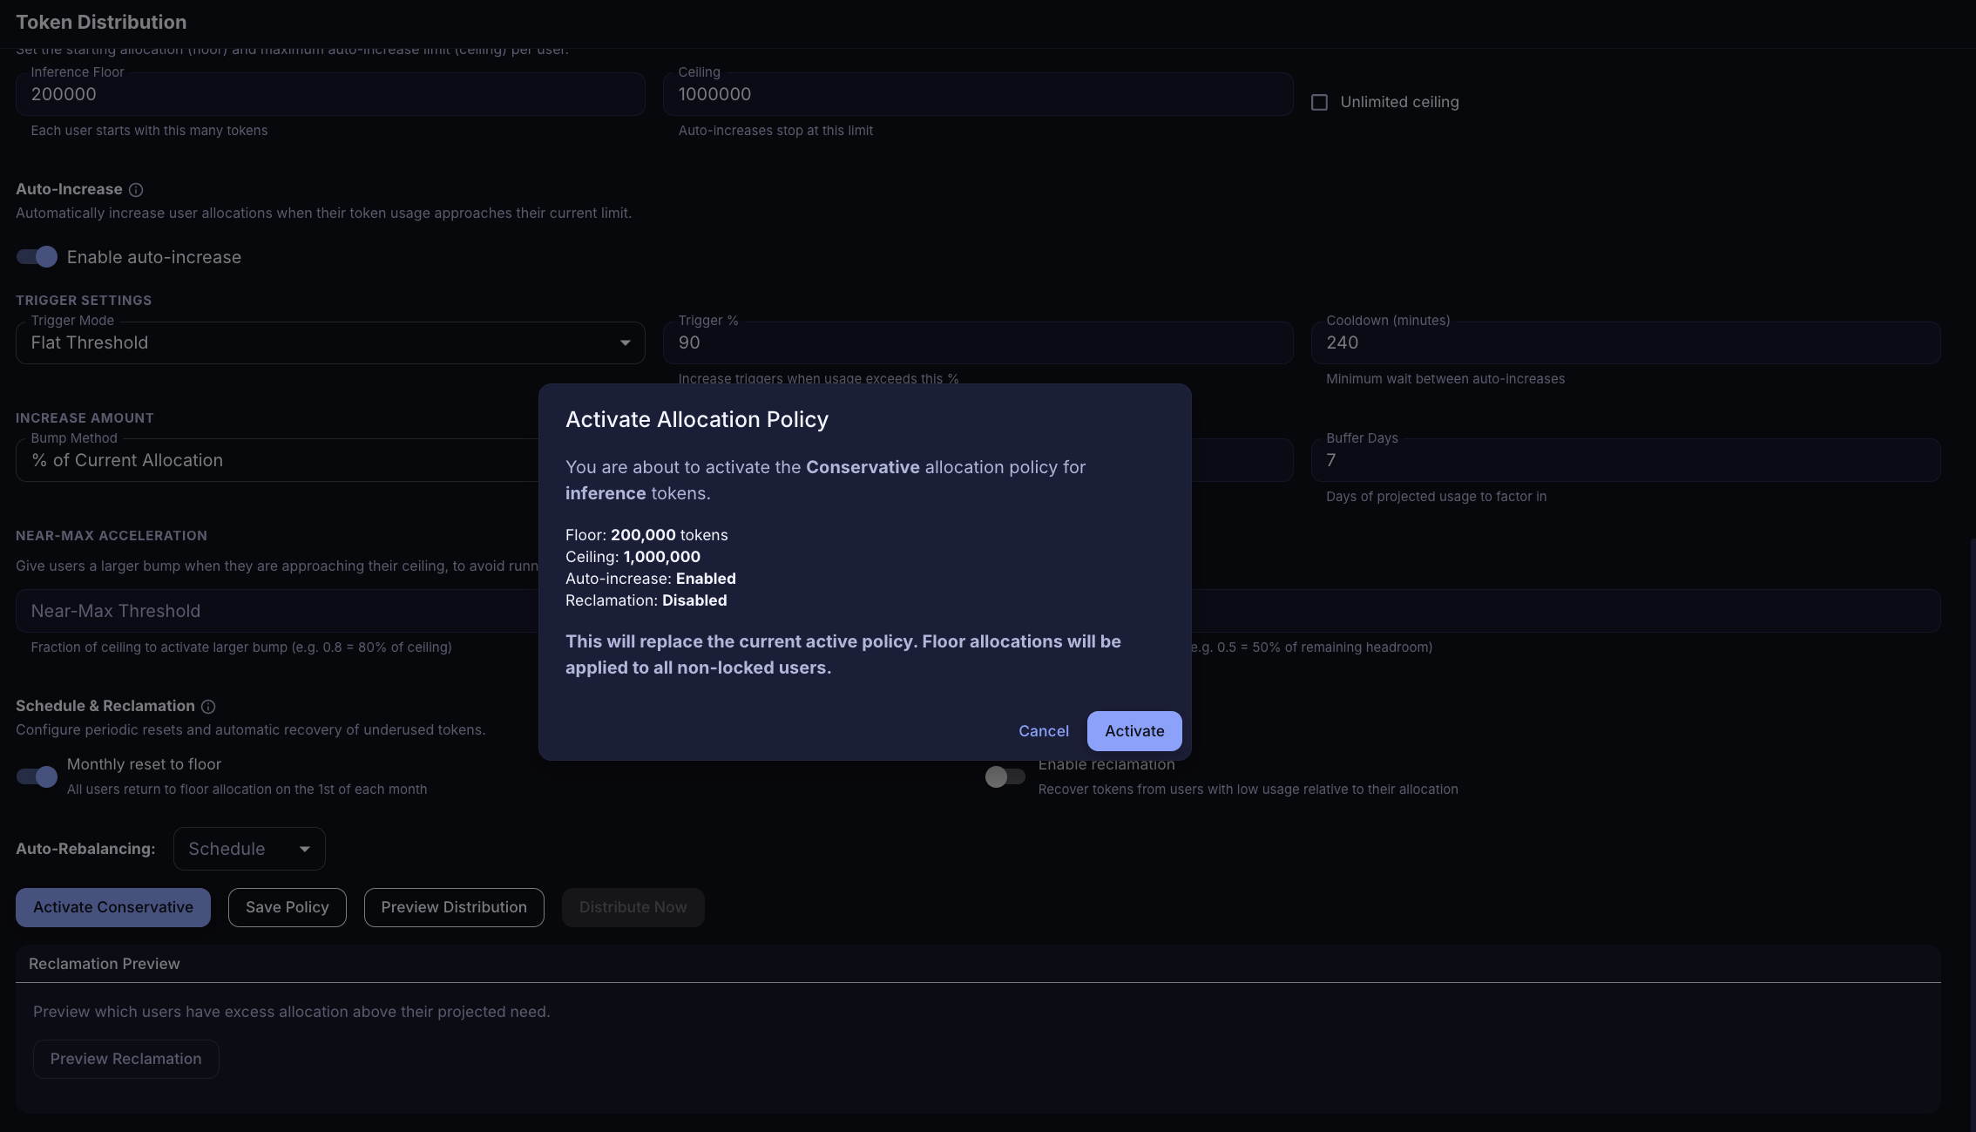Click the INCREASE AMOUNT heading

(x=85, y=418)
